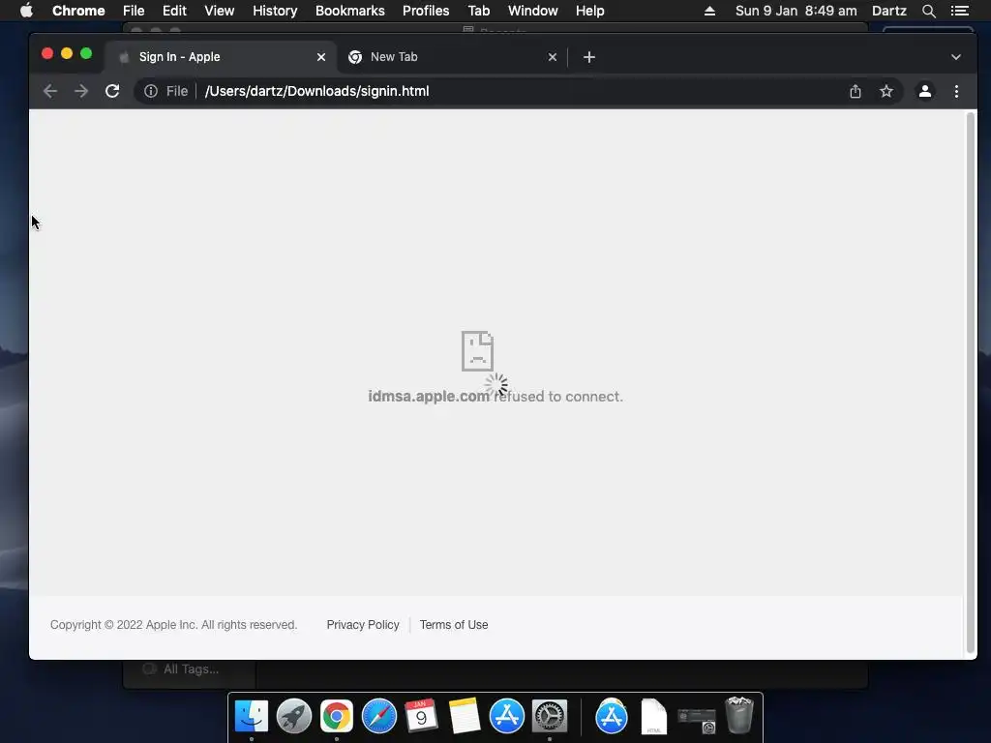The width and height of the screenshot is (991, 743).
Task: Open Google Chrome from the Dock
Action: (x=336, y=717)
